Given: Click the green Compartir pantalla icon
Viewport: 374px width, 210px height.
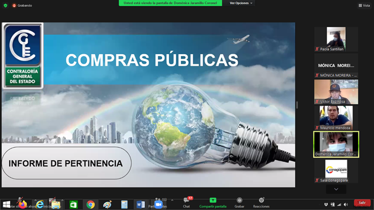Looking at the screenshot, I should coord(213,200).
